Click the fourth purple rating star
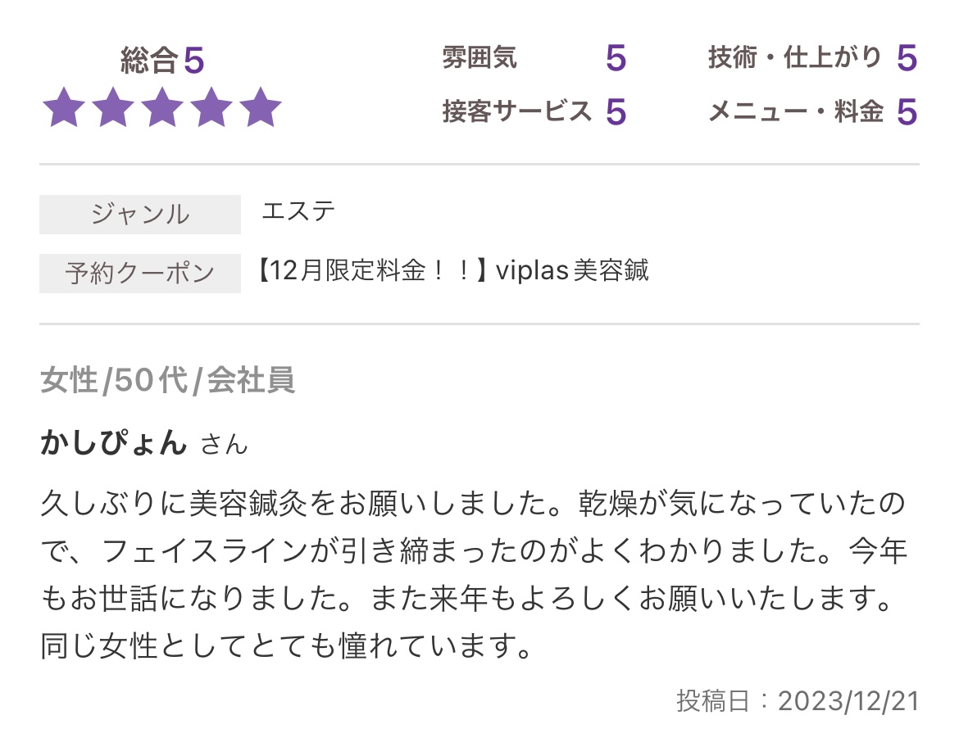This screenshot has height=738, width=959. [x=211, y=109]
